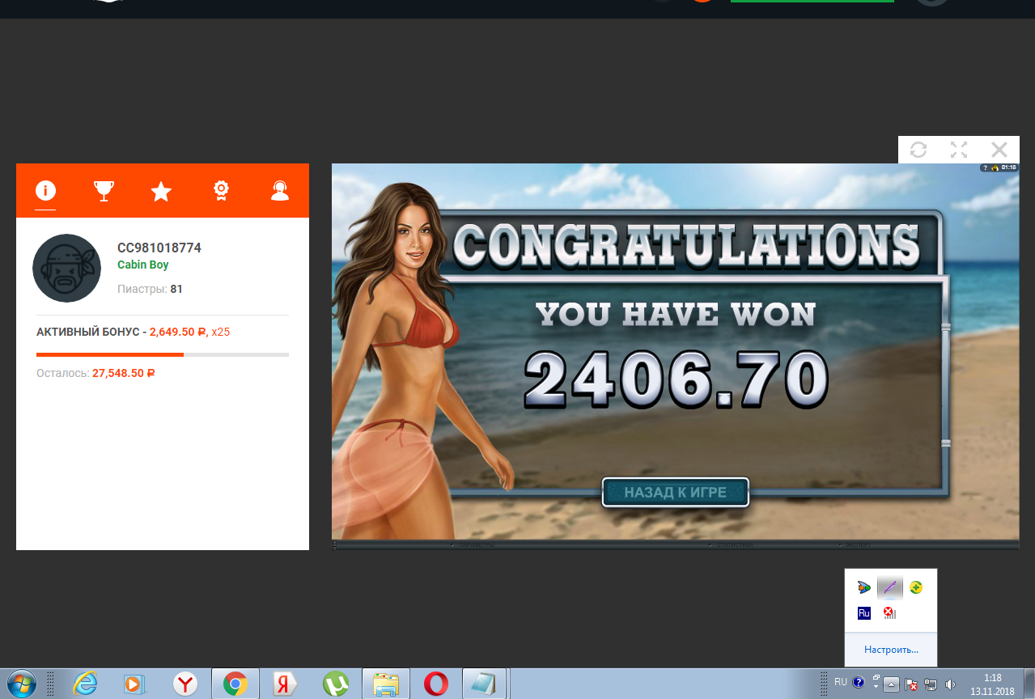Open the award badge achievements tab
Viewport: 1035px width, 699px height.
(x=220, y=191)
